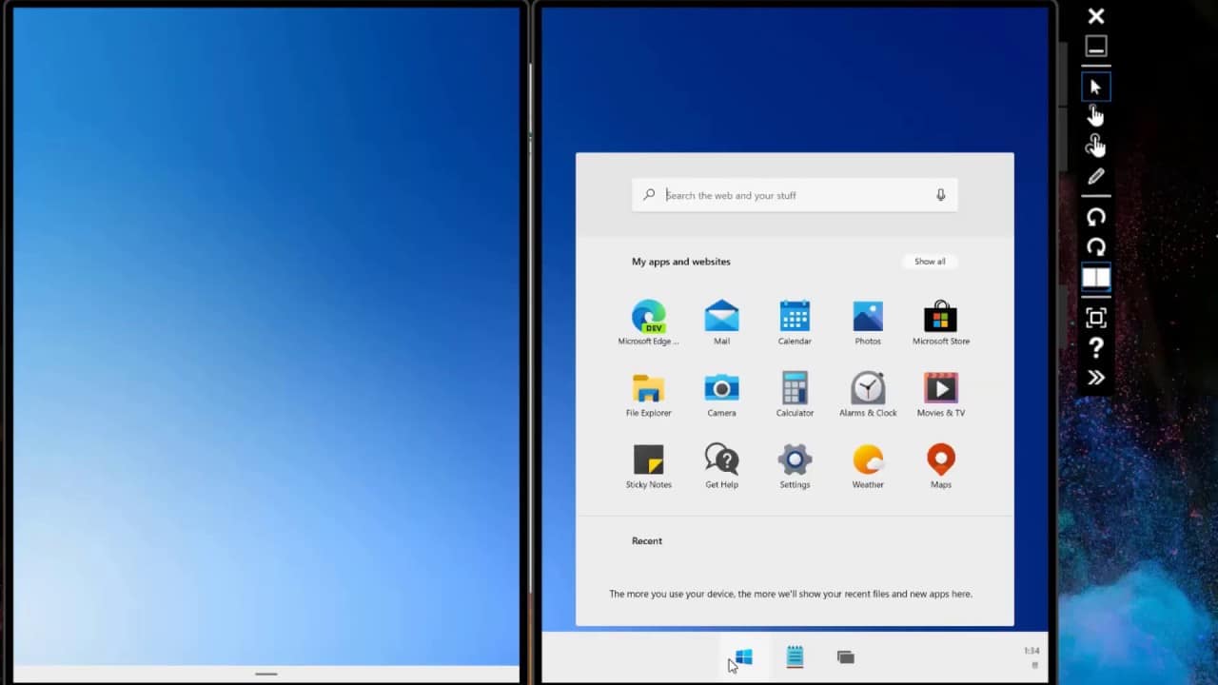Select the single-touch input tool

[1096, 115]
